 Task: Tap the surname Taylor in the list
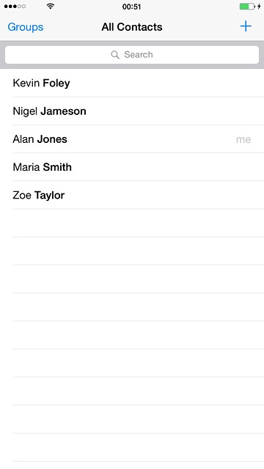coord(49,196)
